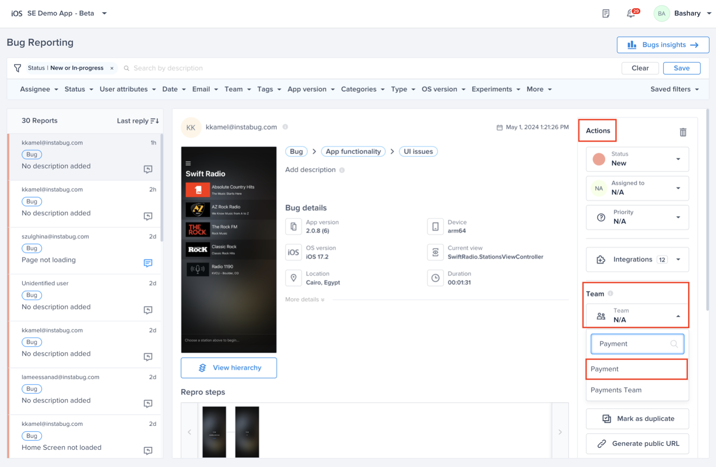
Task: Toggle the Last reply sort order icon
Action: [x=154, y=121]
